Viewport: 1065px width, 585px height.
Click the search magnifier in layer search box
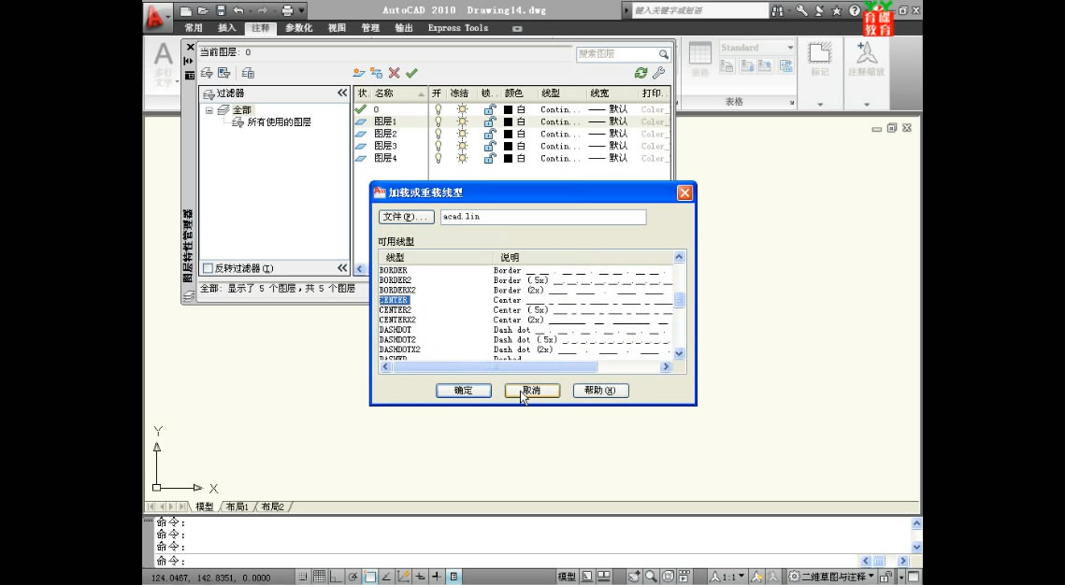click(664, 54)
